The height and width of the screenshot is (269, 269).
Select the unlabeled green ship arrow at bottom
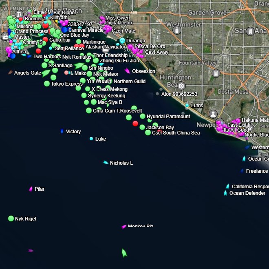[124, 253]
